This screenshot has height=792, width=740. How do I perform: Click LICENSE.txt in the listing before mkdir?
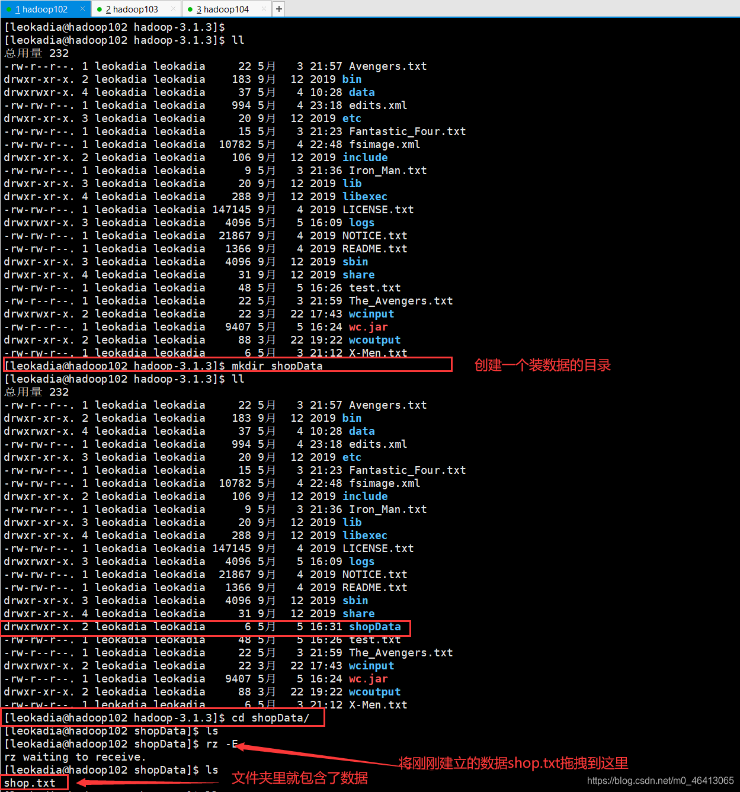(x=378, y=209)
